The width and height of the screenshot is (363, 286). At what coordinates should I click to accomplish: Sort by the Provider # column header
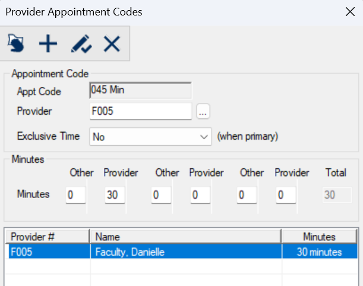48,237
